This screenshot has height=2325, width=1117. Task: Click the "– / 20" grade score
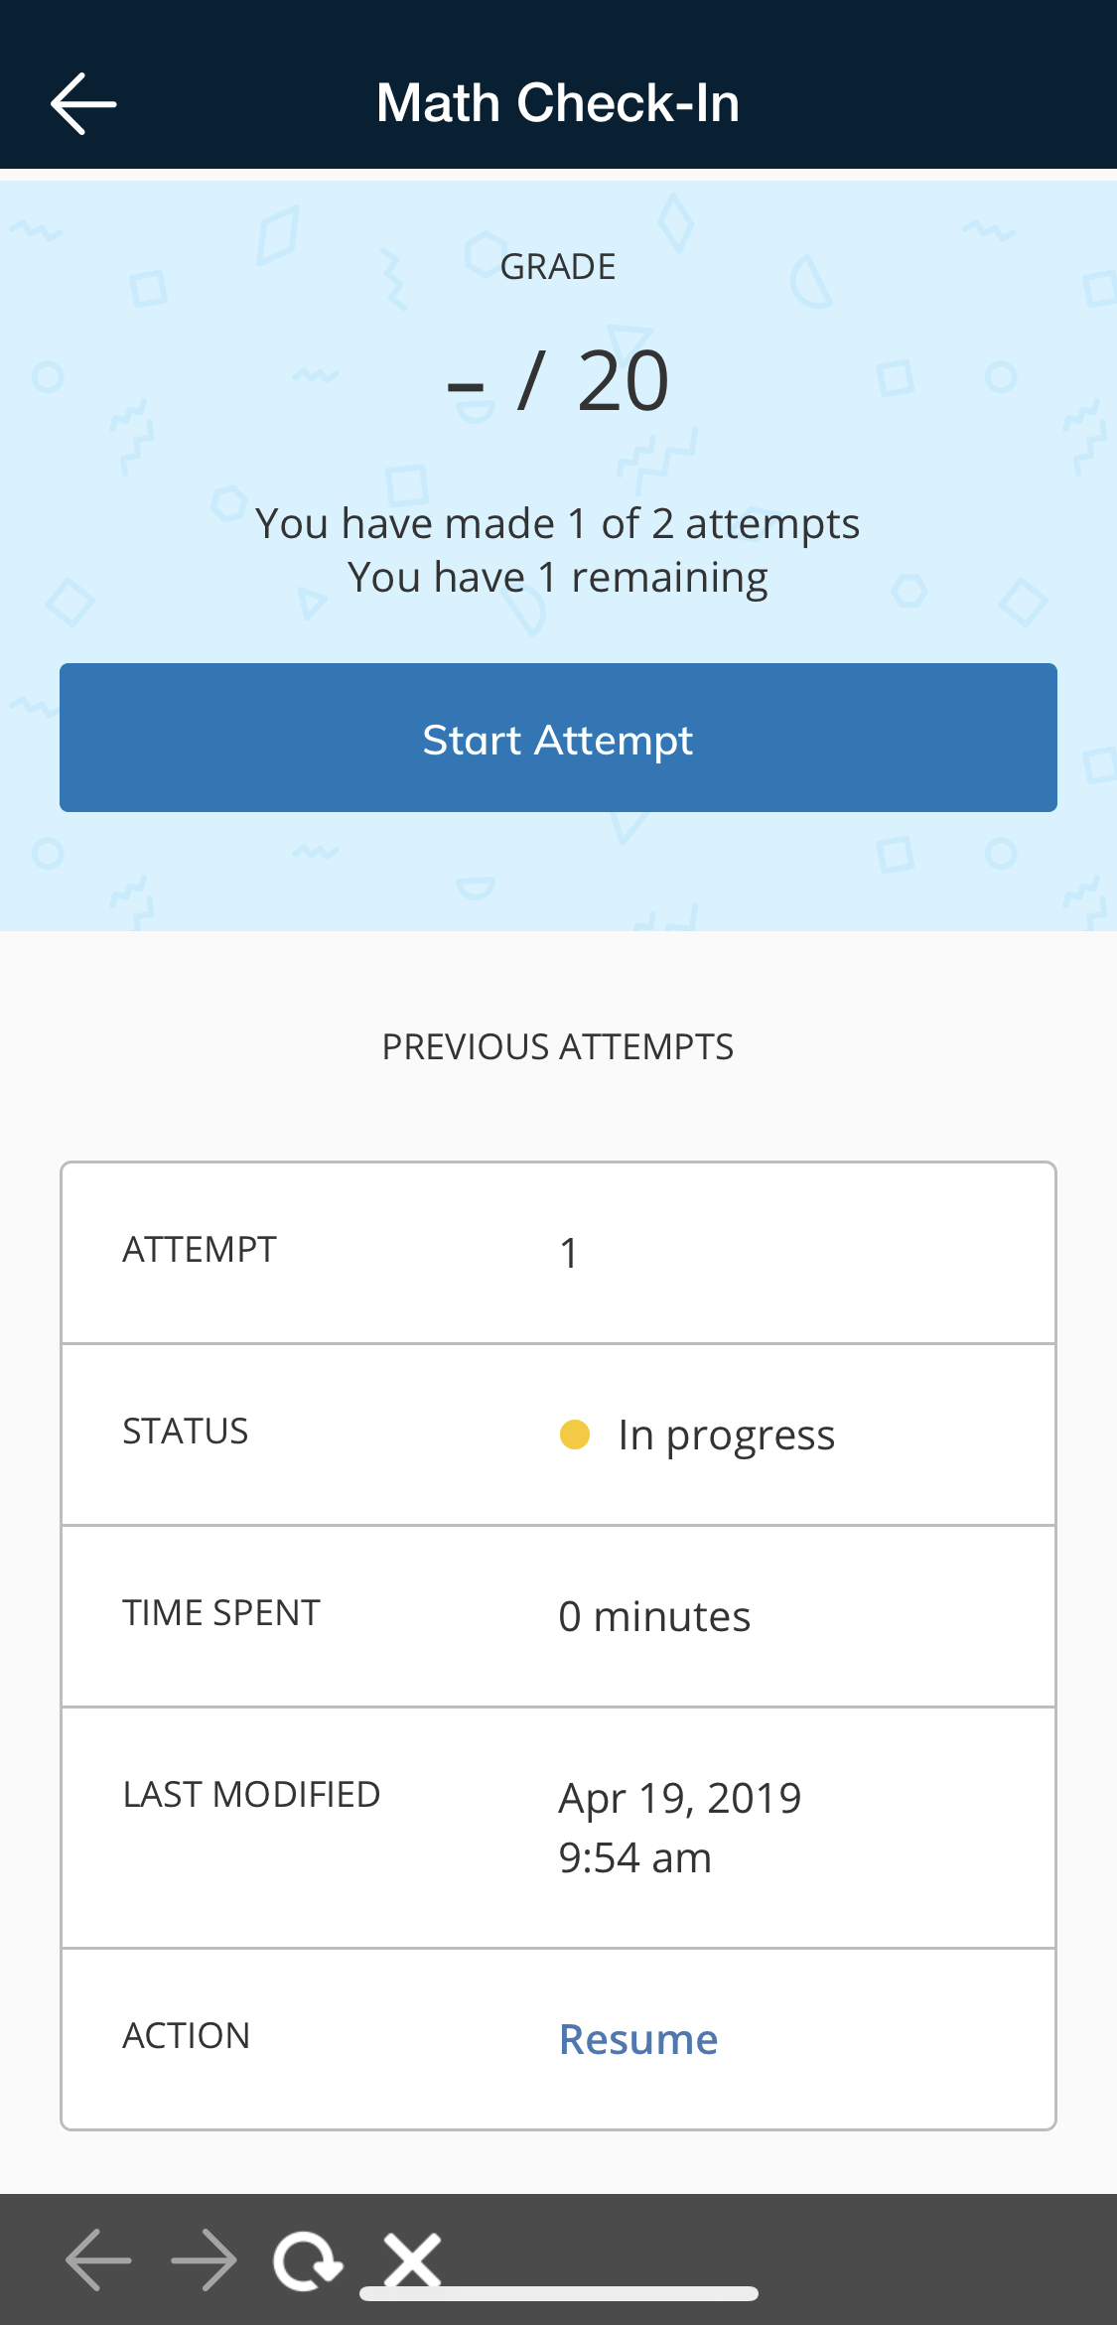(x=558, y=381)
